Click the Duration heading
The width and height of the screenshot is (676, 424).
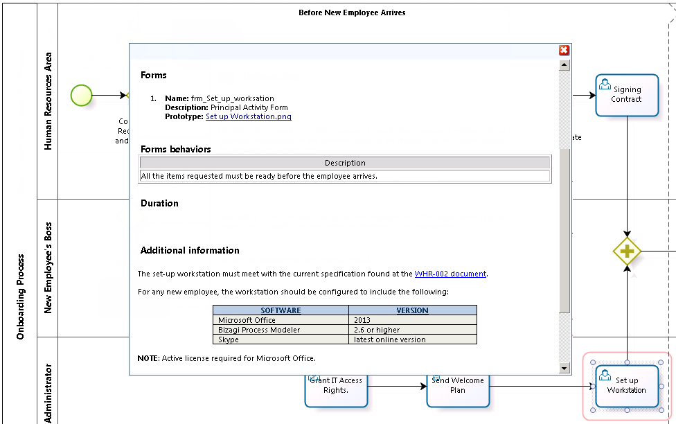[x=159, y=203]
